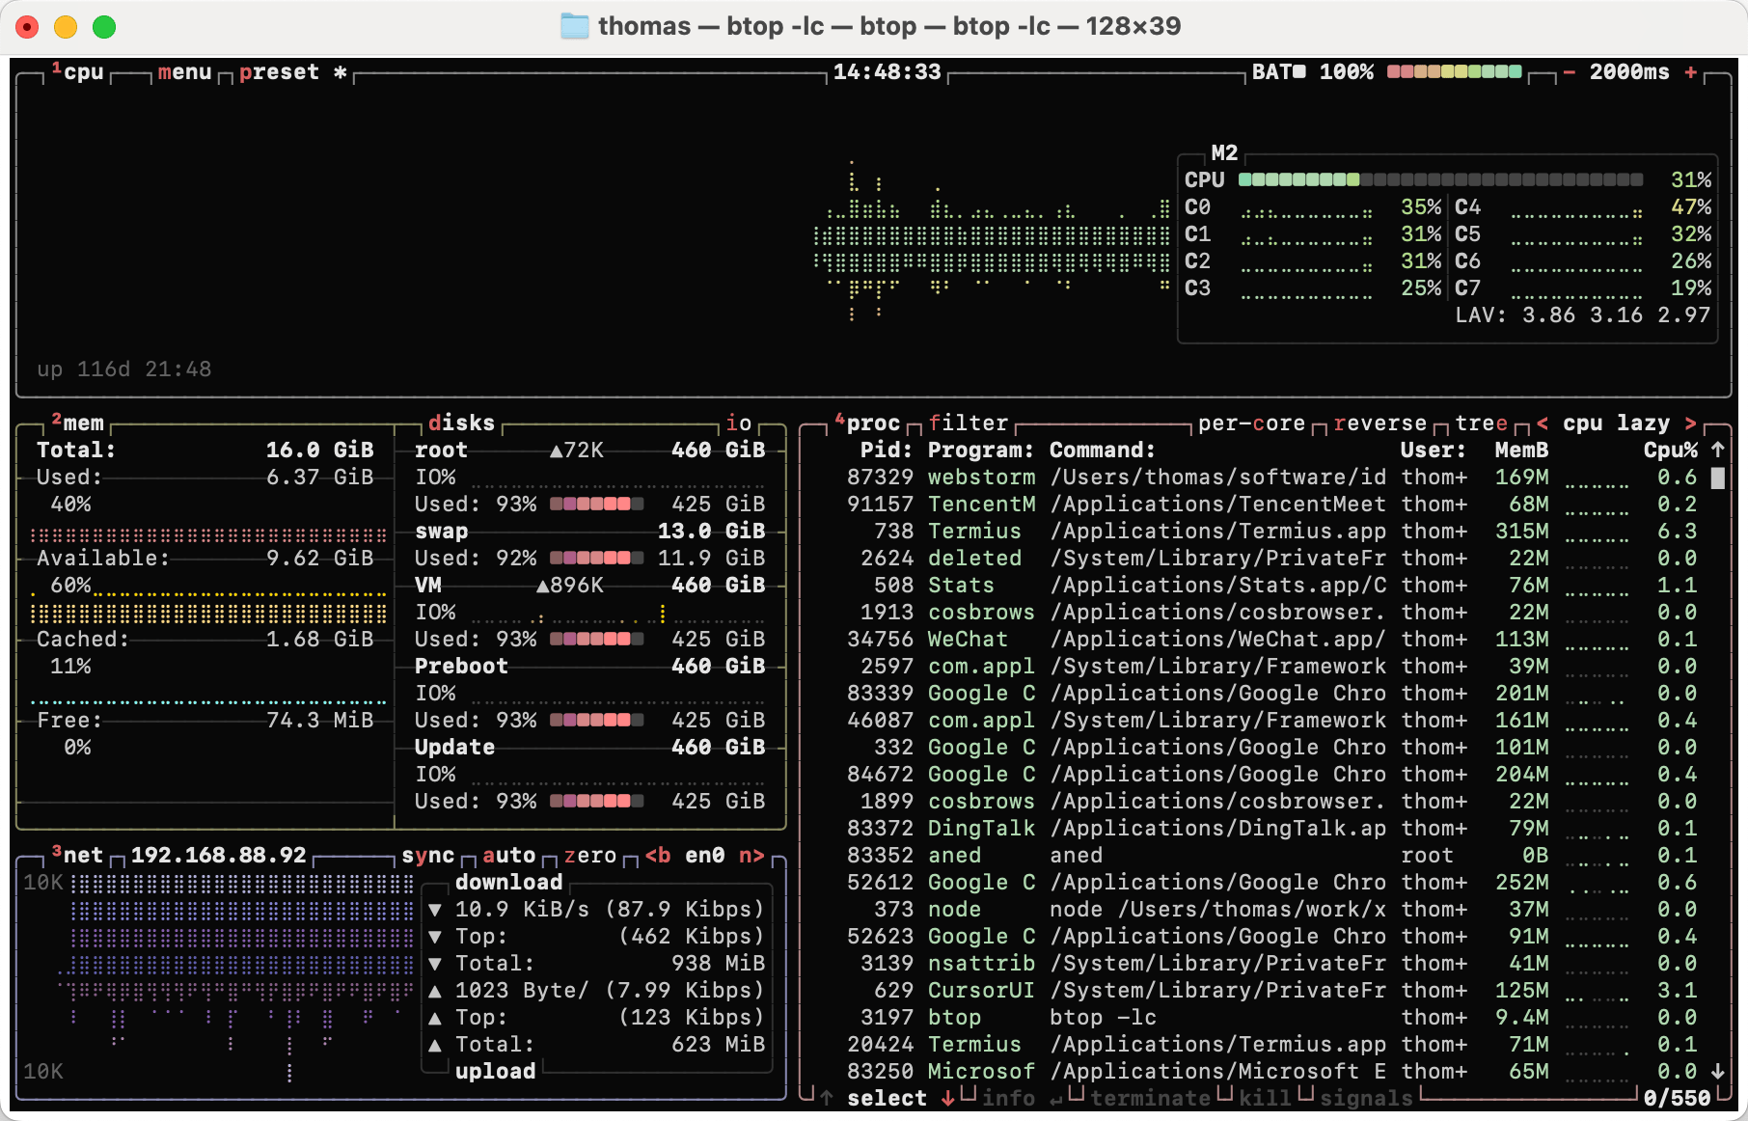This screenshot has width=1748, height=1121.
Task: Toggle the cpu box label
Action: (x=78, y=72)
